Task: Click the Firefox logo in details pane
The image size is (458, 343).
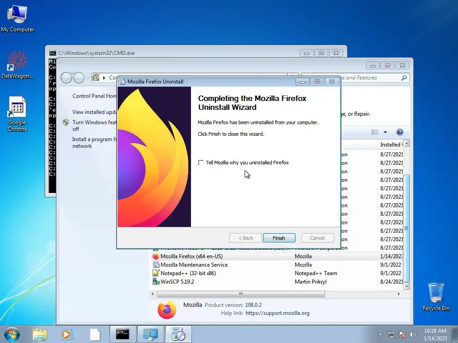Action: point(167,310)
